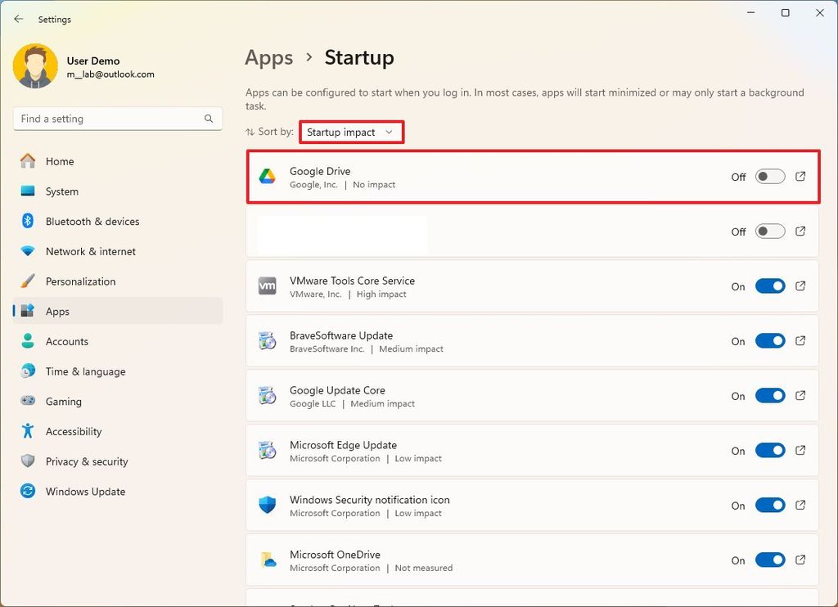Screen dimensions: 838x607
Task: Change sorting with the Sort by selector
Action: (x=351, y=131)
